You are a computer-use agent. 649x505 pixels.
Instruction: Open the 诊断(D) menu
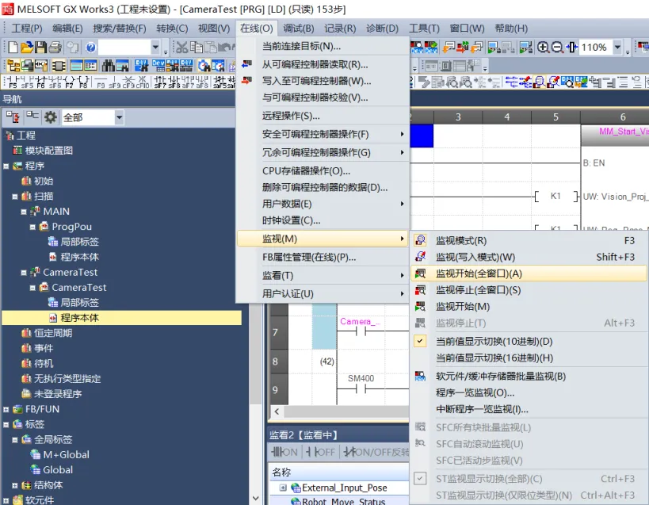[x=382, y=29]
